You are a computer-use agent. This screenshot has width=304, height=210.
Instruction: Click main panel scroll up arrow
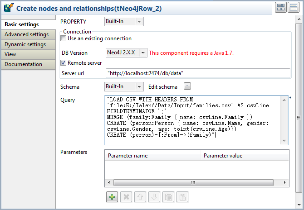pos(299,19)
